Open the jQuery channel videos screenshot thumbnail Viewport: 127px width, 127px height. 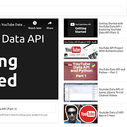(x=81, y=92)
